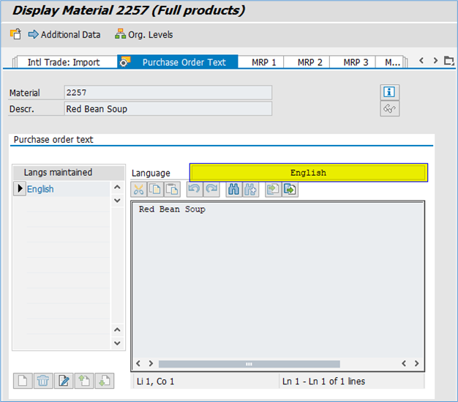Image resolution: width=458 pixels, height=402 pixels.
Task: Click the Paste icon in editor toolbar
Action: (172, 190)
